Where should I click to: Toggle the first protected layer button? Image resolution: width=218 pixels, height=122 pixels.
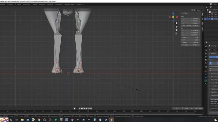click(x=211, y=68)
